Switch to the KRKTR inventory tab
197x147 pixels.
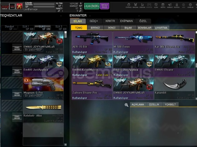[x=110, y=21]
